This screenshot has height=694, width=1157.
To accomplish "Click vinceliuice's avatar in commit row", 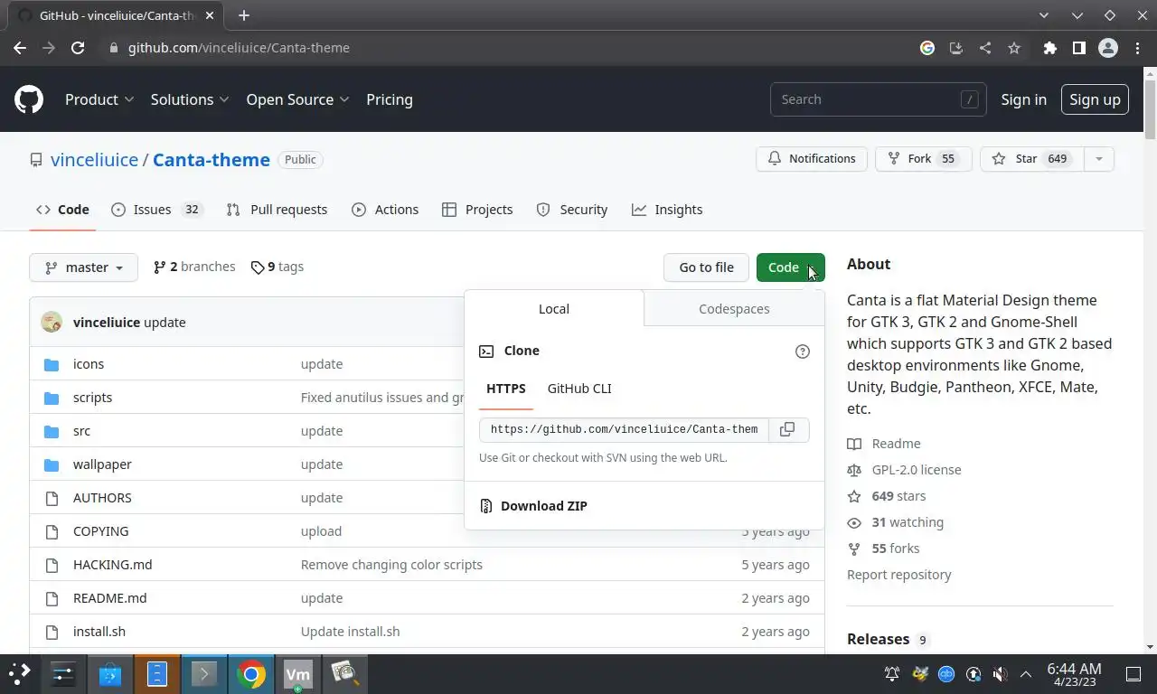I will 52,322.
